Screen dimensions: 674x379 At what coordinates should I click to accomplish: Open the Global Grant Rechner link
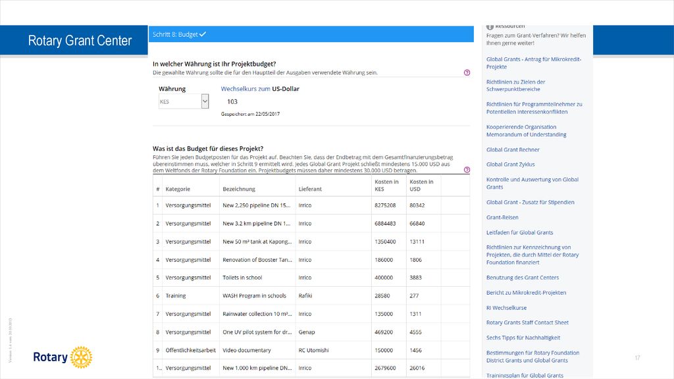click(x=513, y=149)
